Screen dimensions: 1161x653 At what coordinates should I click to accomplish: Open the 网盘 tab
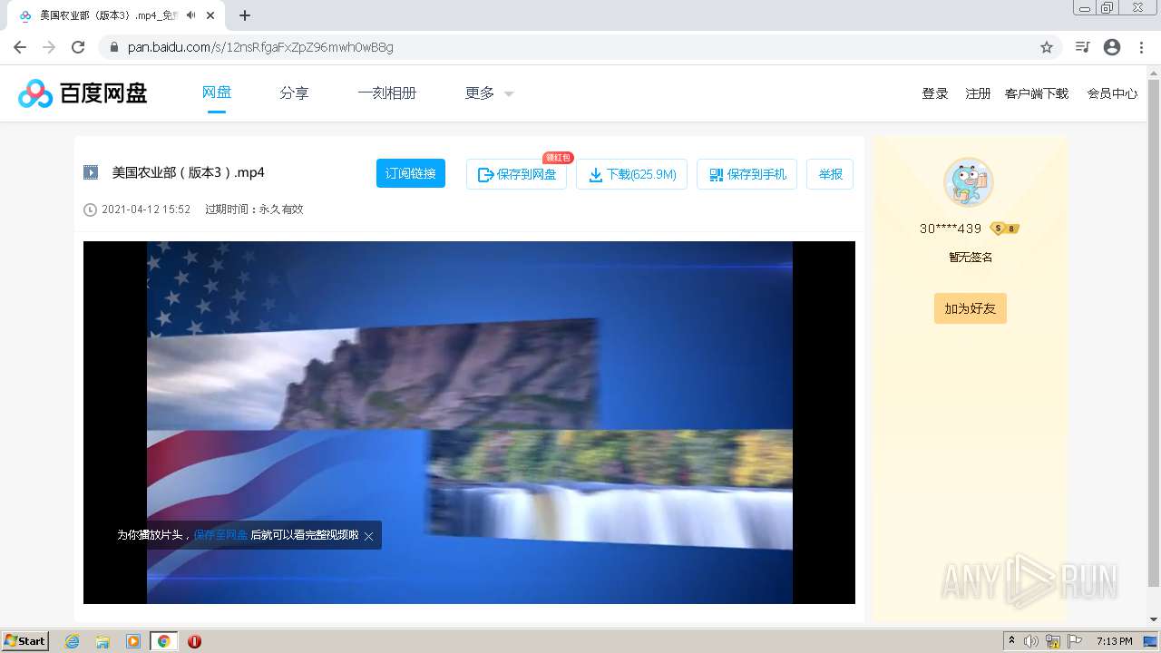(216, 93)
